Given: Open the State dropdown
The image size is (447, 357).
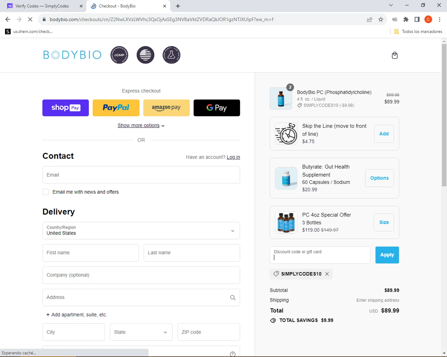Looking at the screenshot, I should pos(141,332).
